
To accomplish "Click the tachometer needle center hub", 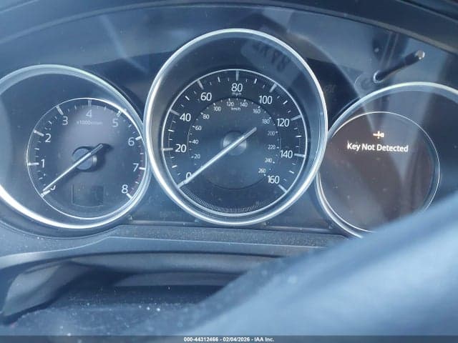I will pos(85,159).
